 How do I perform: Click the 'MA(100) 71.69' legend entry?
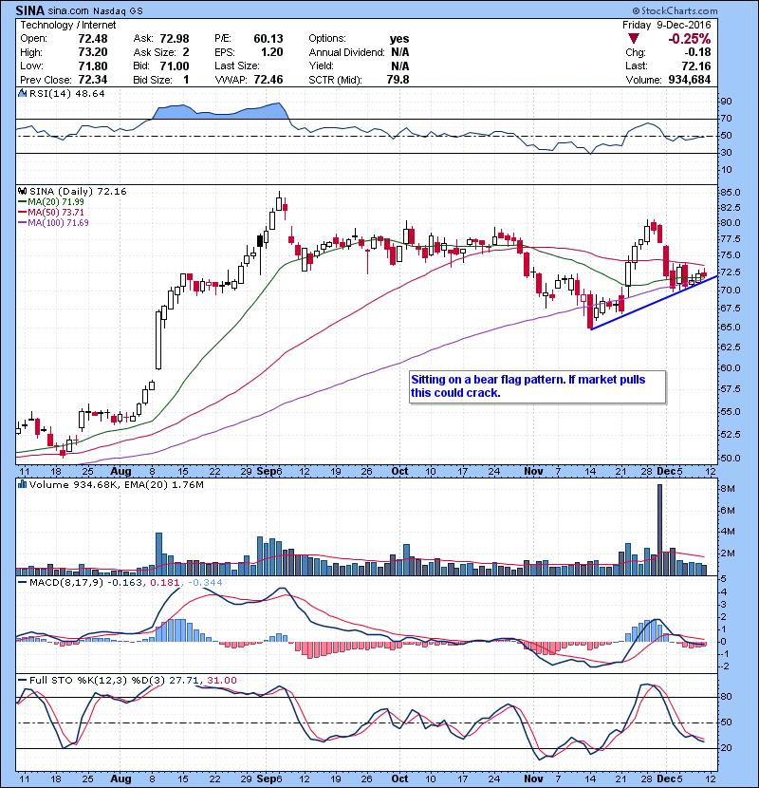58,222
